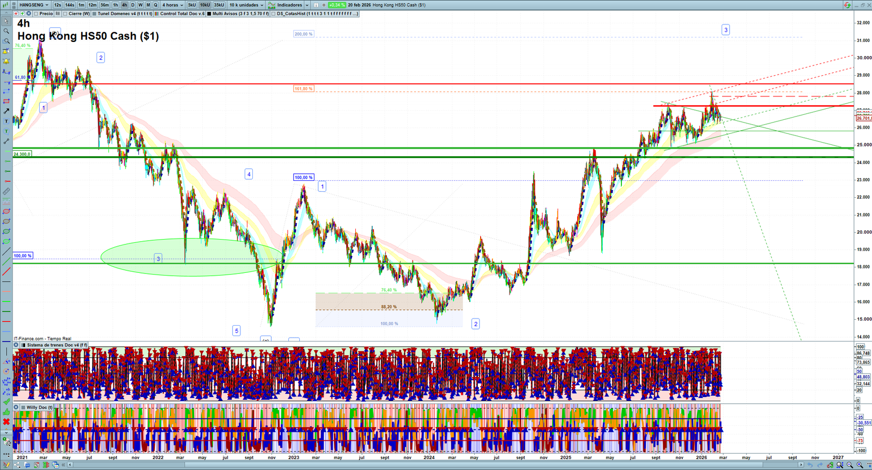Click the icon beside Sistema de trenes label

(16, 345)
